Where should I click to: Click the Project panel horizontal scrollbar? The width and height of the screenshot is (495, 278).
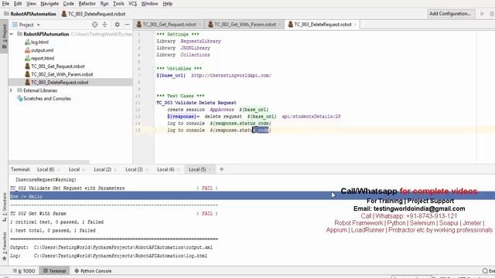click(49, 162)
